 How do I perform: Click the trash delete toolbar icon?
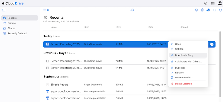[x=202, y=10]
